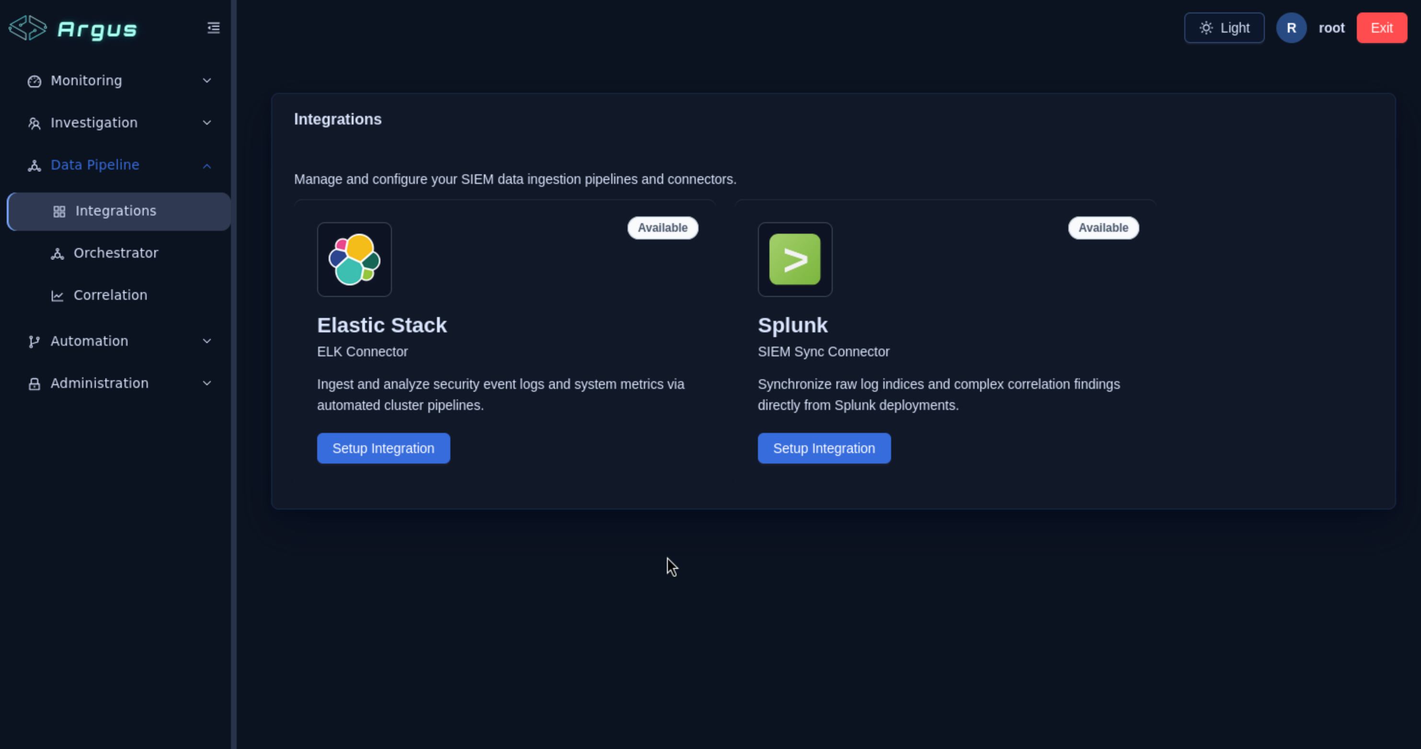
Task: Click the Elastic Stack title
Action: click(x=382, y=325)
